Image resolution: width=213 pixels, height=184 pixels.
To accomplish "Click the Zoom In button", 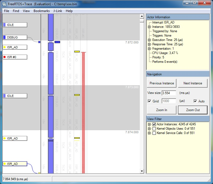I will pyautogui.click(x=162, y=110).
